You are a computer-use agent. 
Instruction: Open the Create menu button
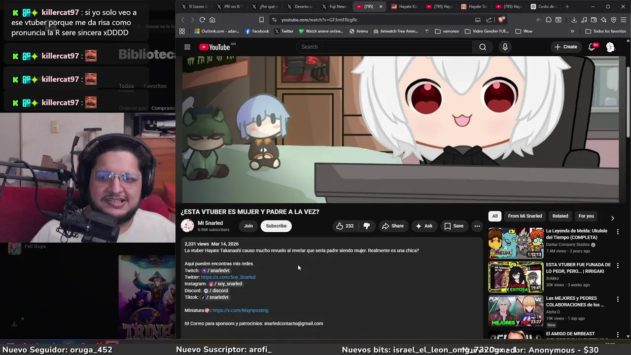coord(565,47)
